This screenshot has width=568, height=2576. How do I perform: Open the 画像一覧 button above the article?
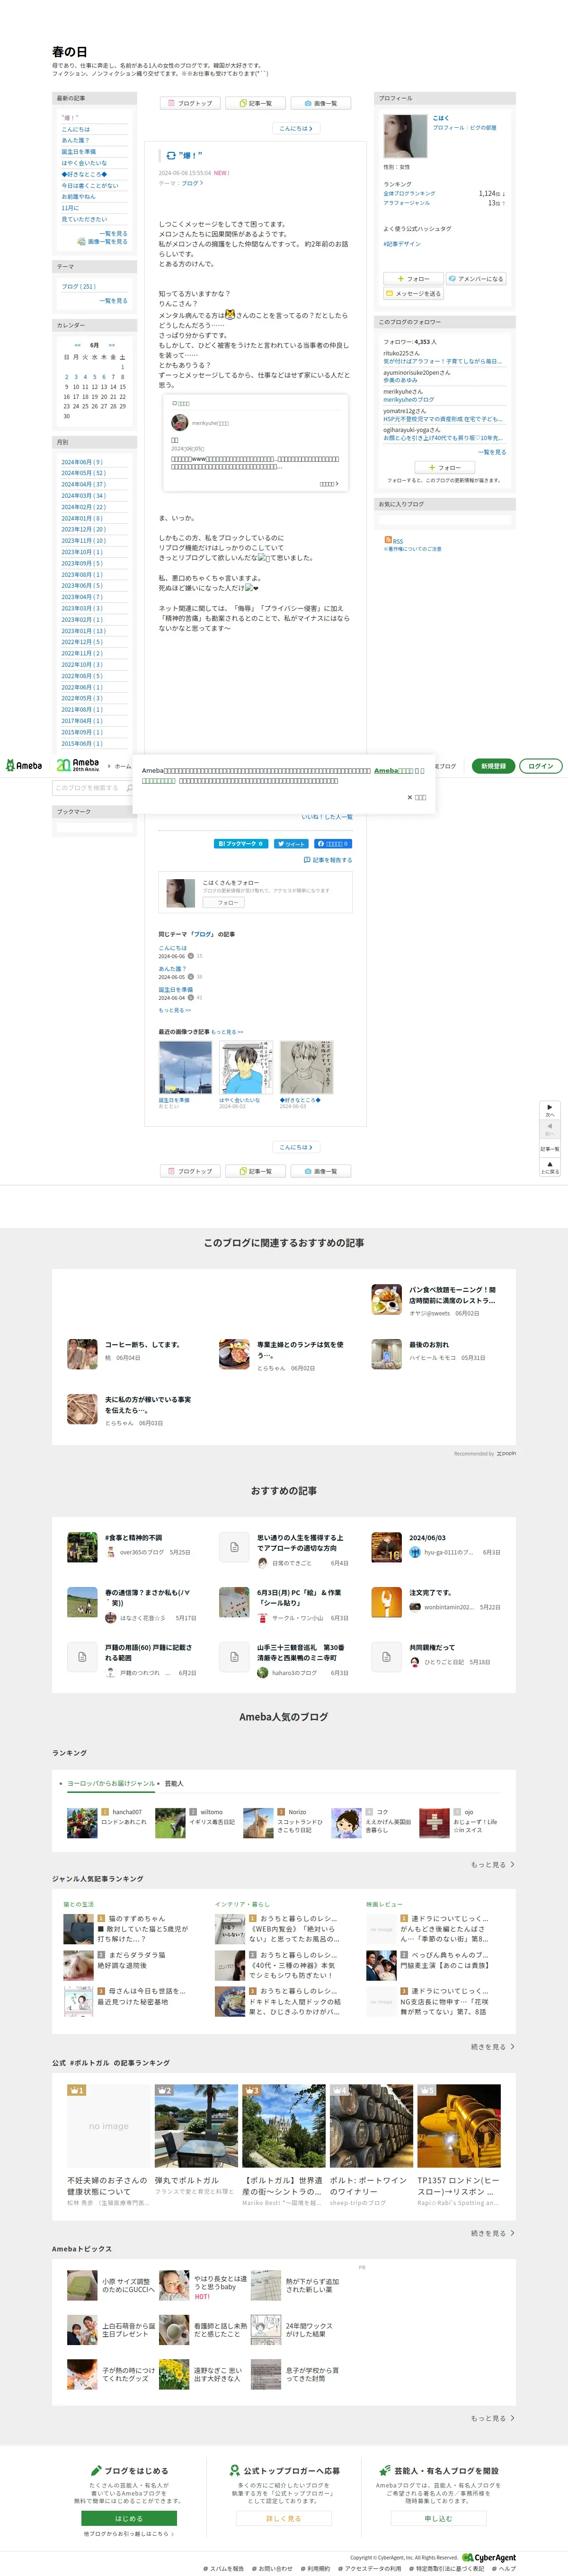click(x=321, y=103)
